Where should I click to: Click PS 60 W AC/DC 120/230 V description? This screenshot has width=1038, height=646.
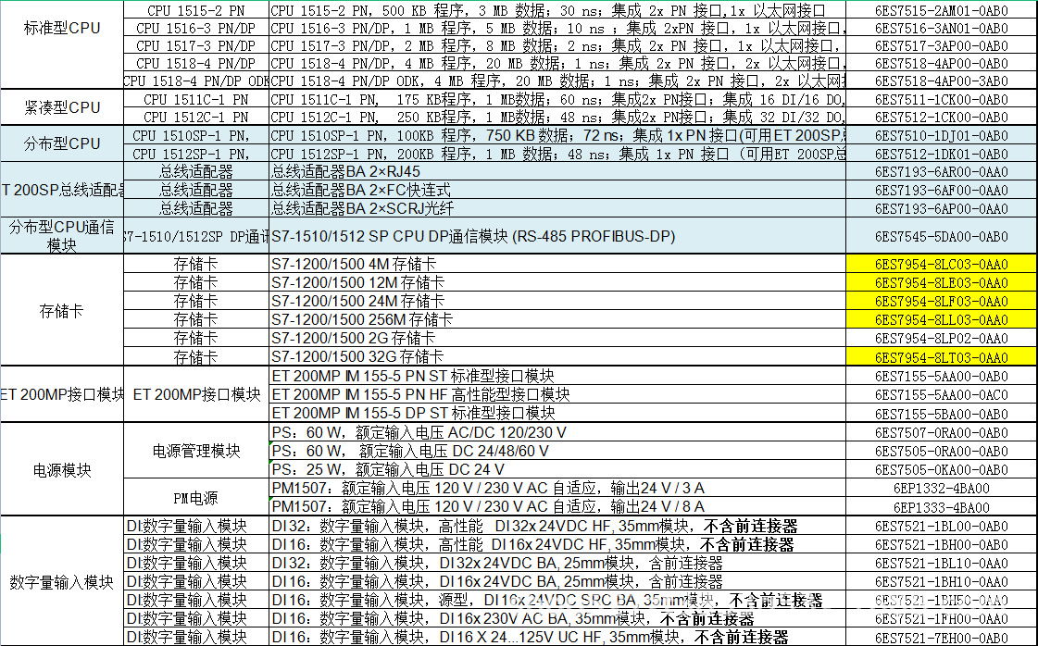(x=557, y=433)
